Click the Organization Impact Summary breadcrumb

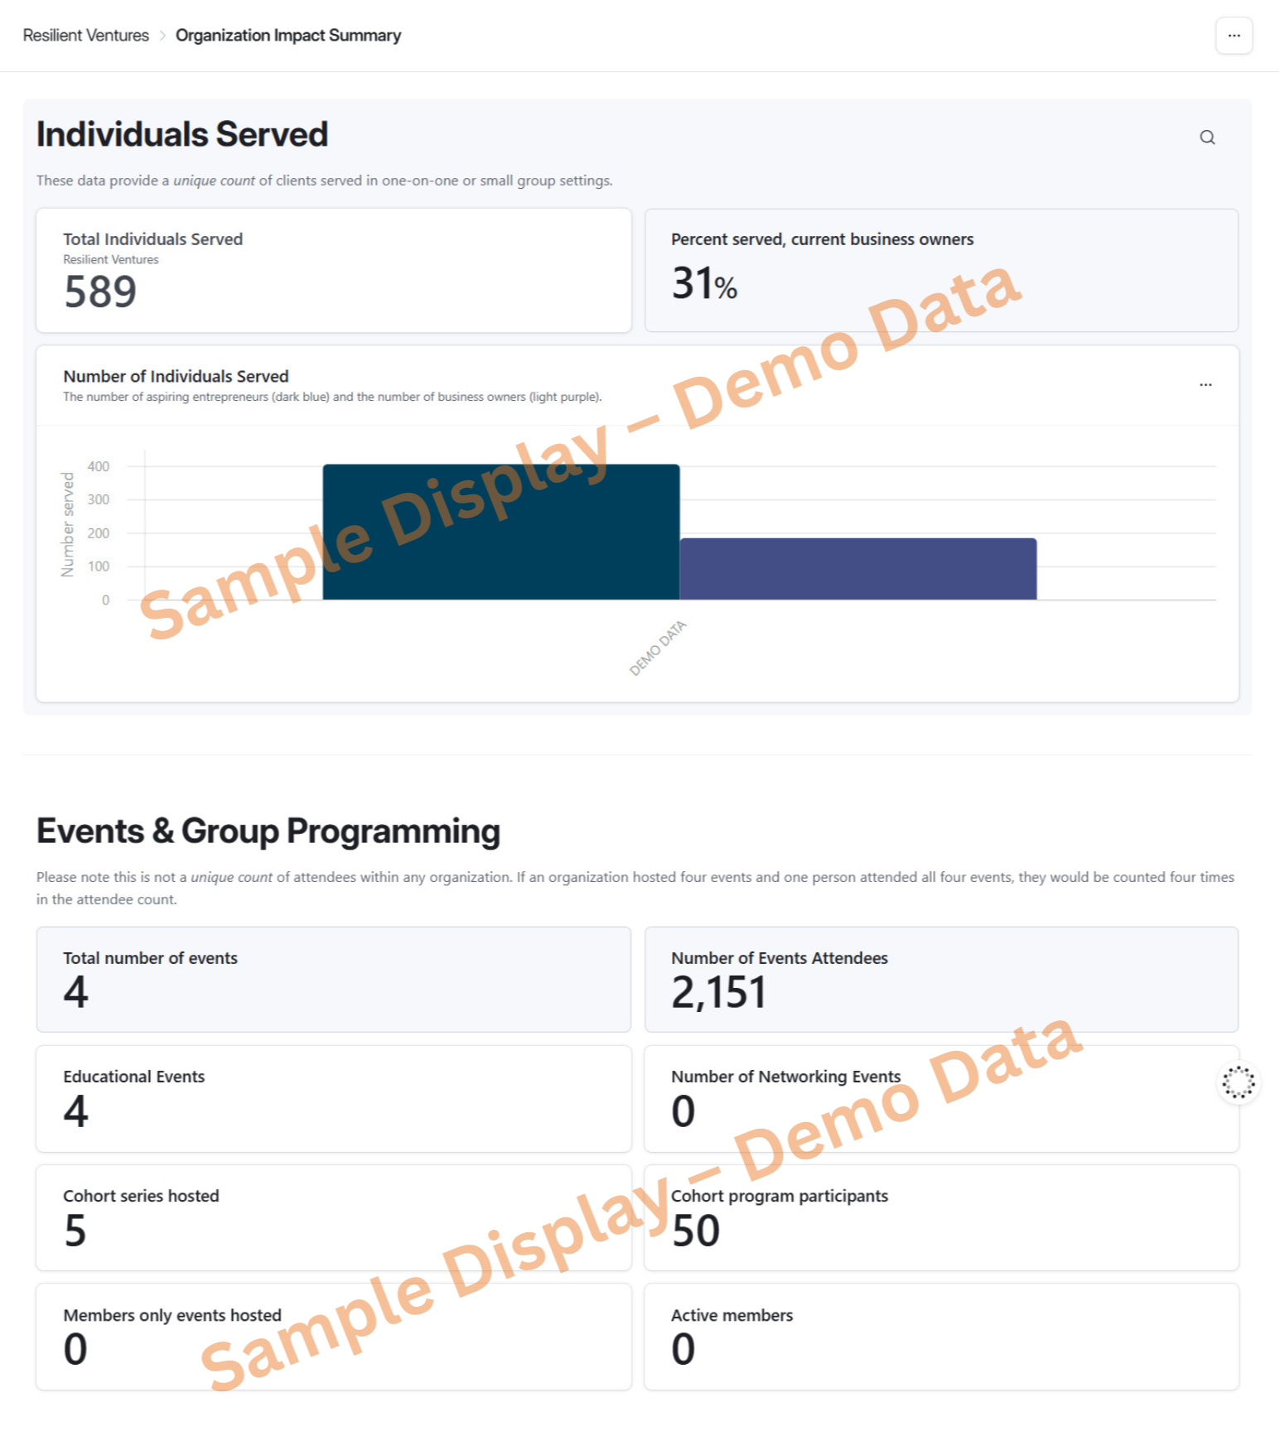pyautogui.click(x=287, y=36)
